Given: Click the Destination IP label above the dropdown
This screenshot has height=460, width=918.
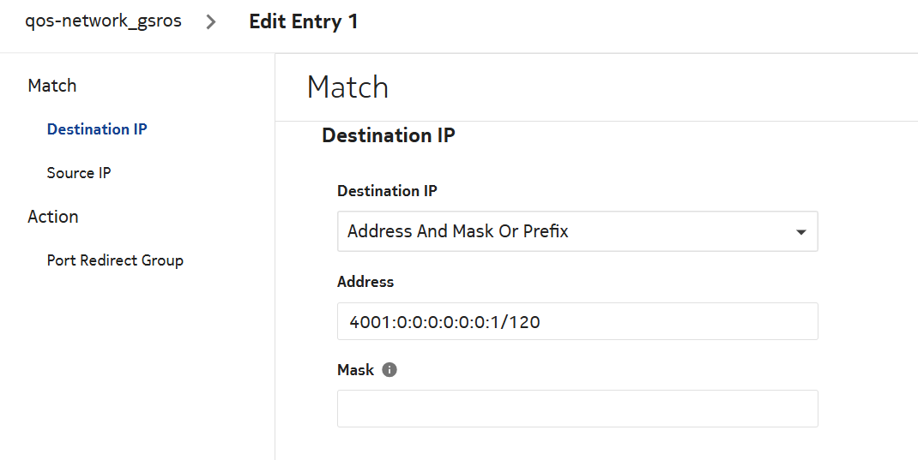Looking at the screenshot, I should (387, 191).
